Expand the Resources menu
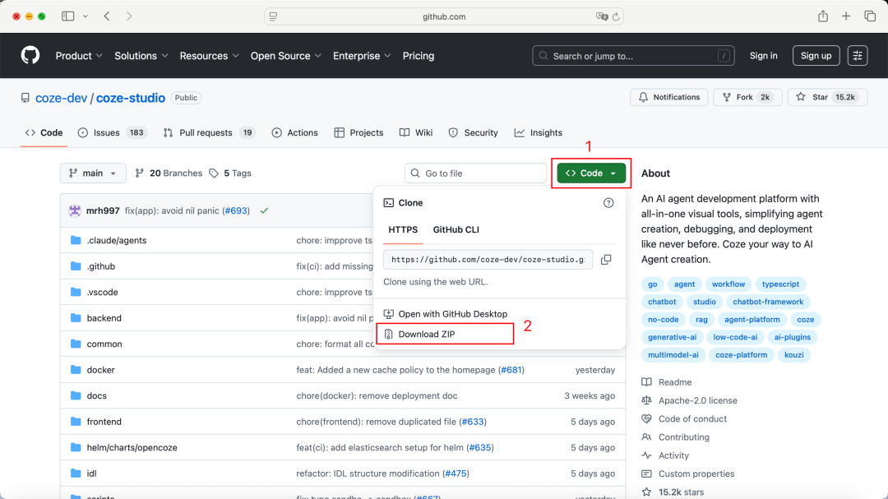The width and height of the screenshot is (888, 499). click(209, 56)
